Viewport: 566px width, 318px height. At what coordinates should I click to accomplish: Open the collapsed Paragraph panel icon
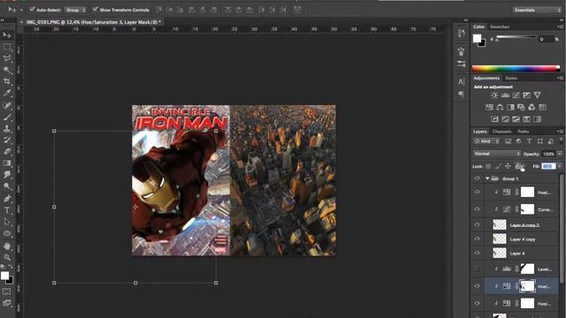pyautogui.click(x=461, y=94)
